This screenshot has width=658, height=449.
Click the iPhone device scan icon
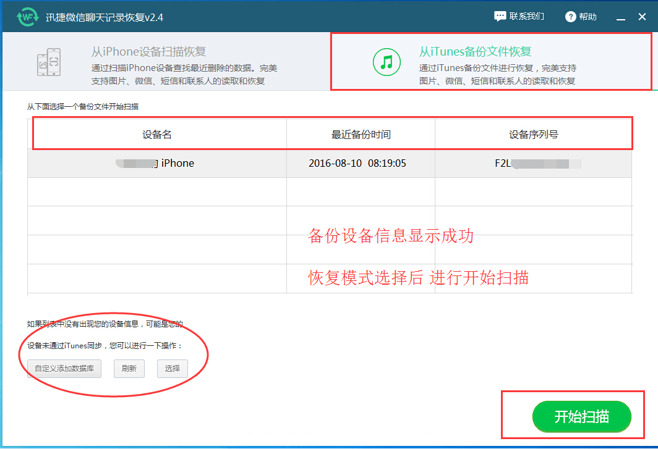coord(49,62)
